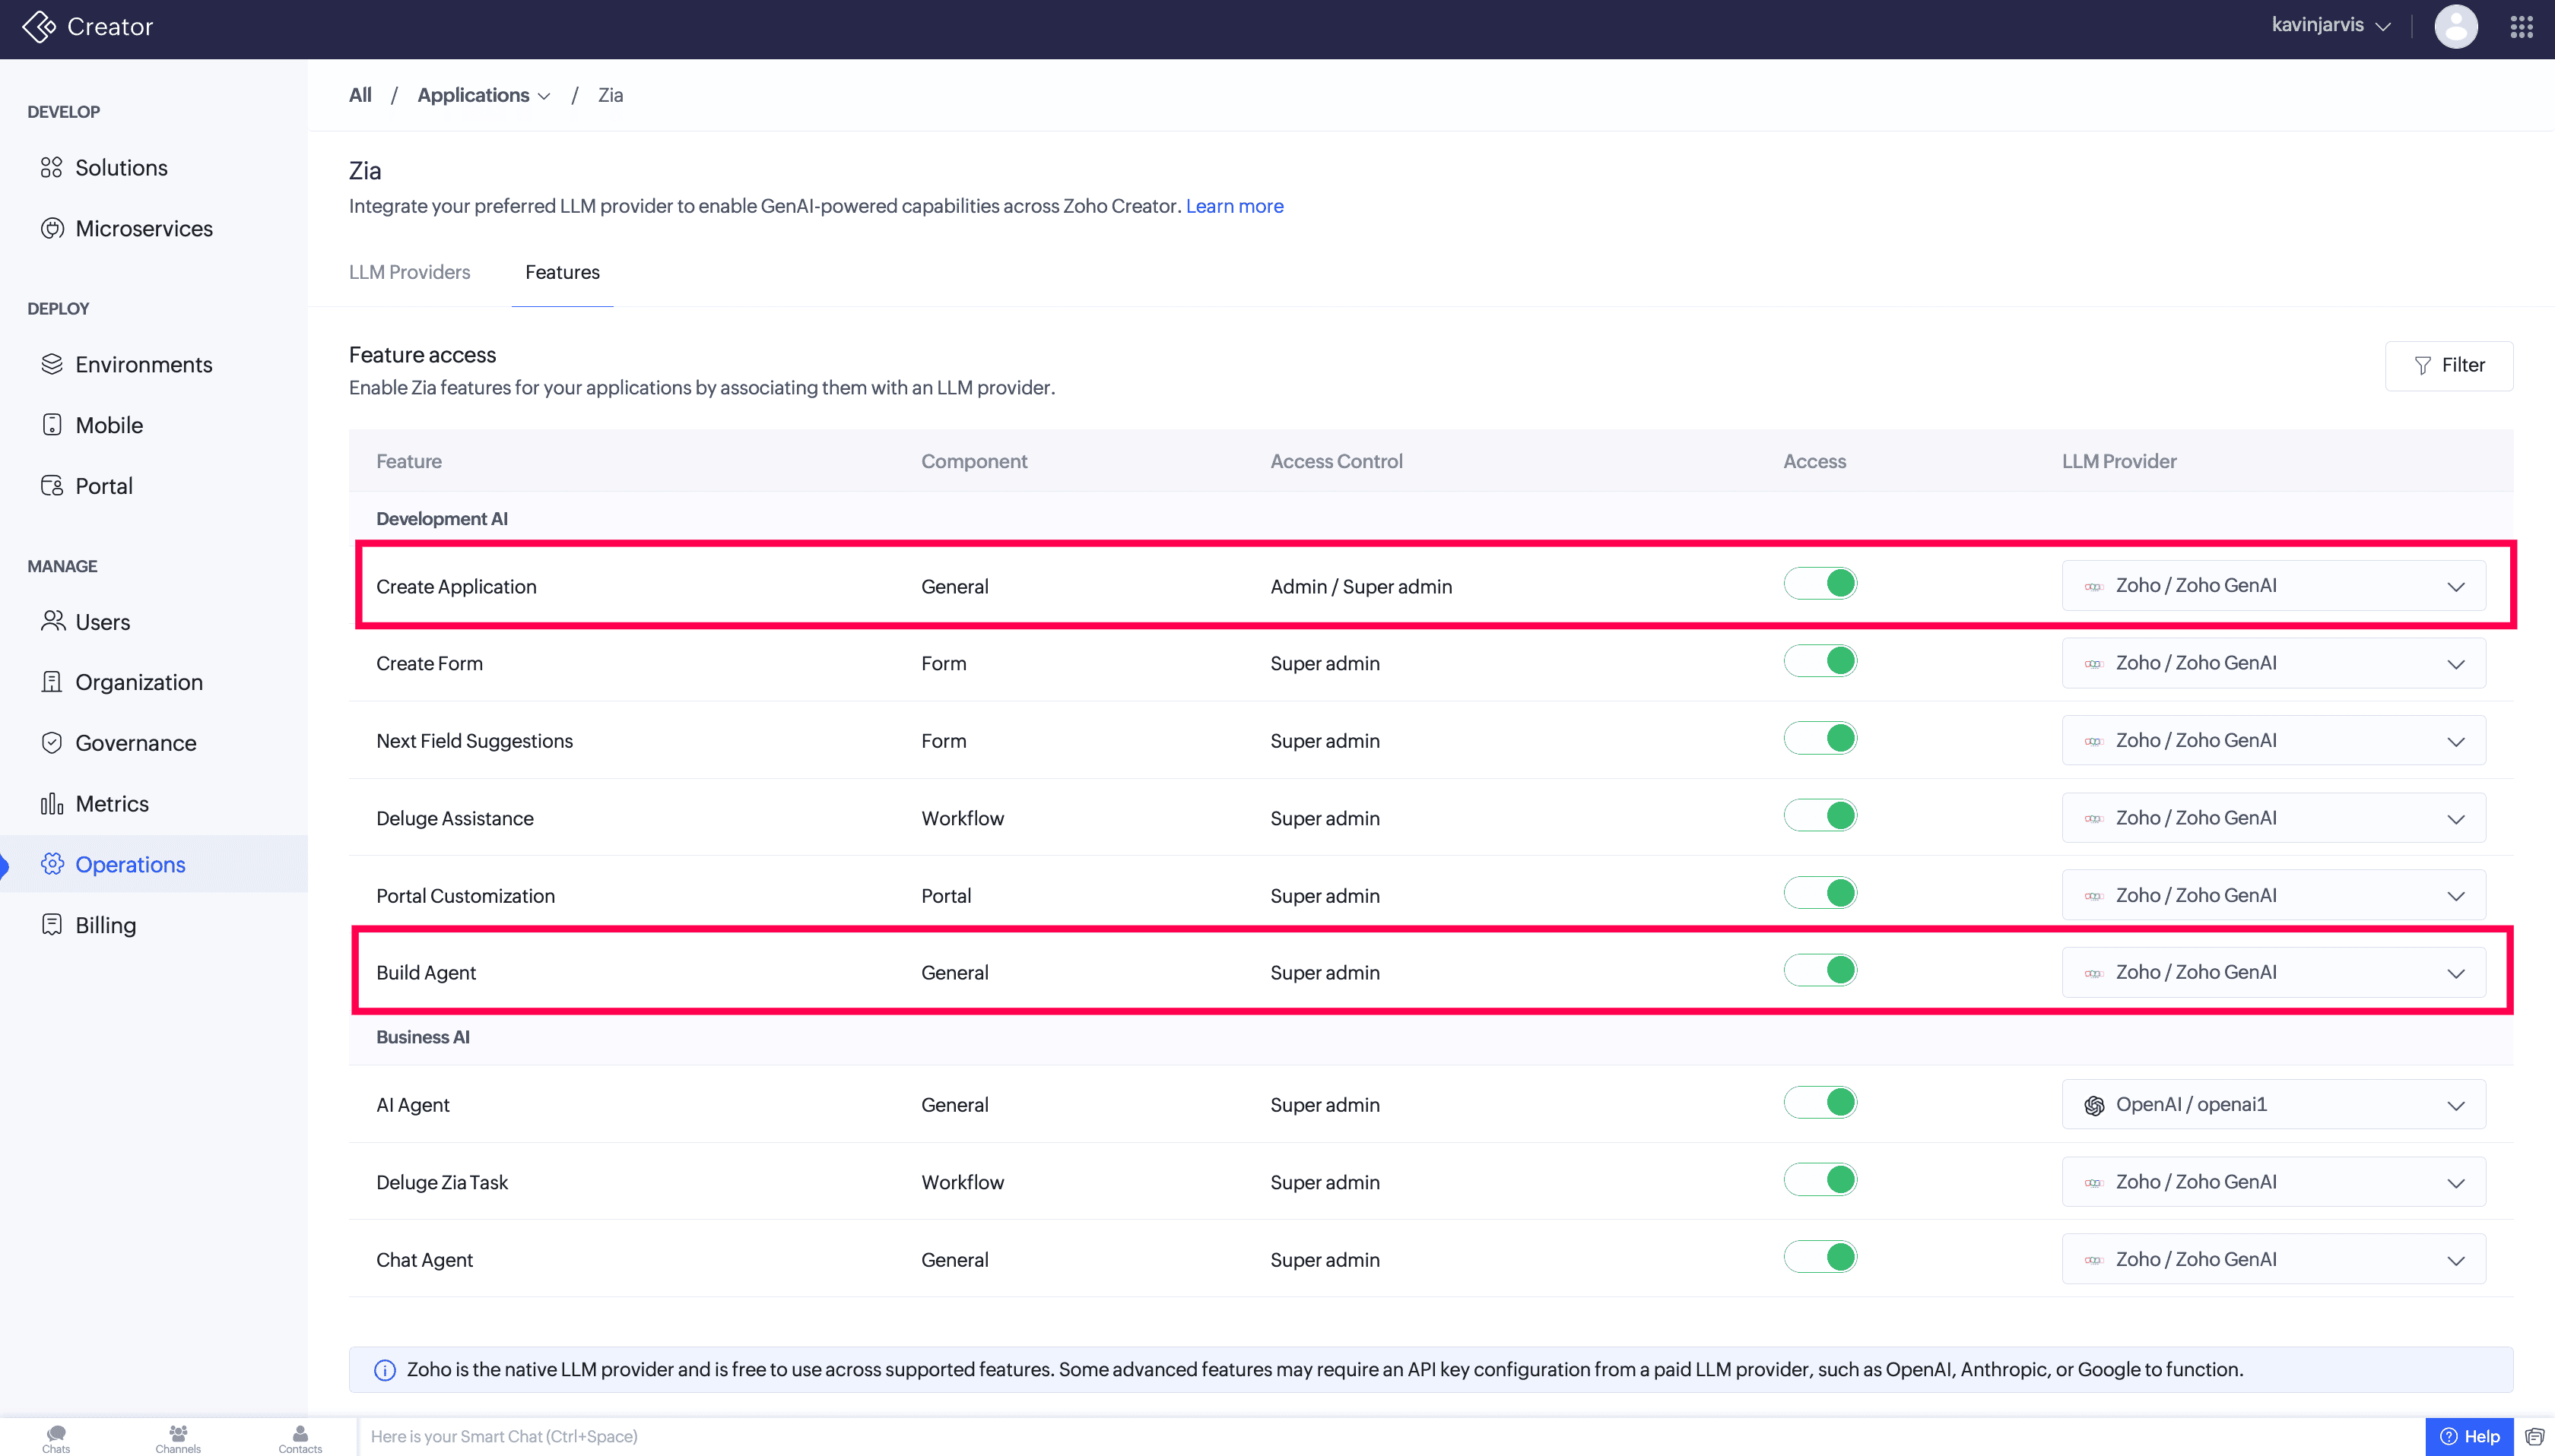Expand the Applications breadcrumb dropdown
Image resolution: width=2555 pixels, height=1456 pixels.
484,95
